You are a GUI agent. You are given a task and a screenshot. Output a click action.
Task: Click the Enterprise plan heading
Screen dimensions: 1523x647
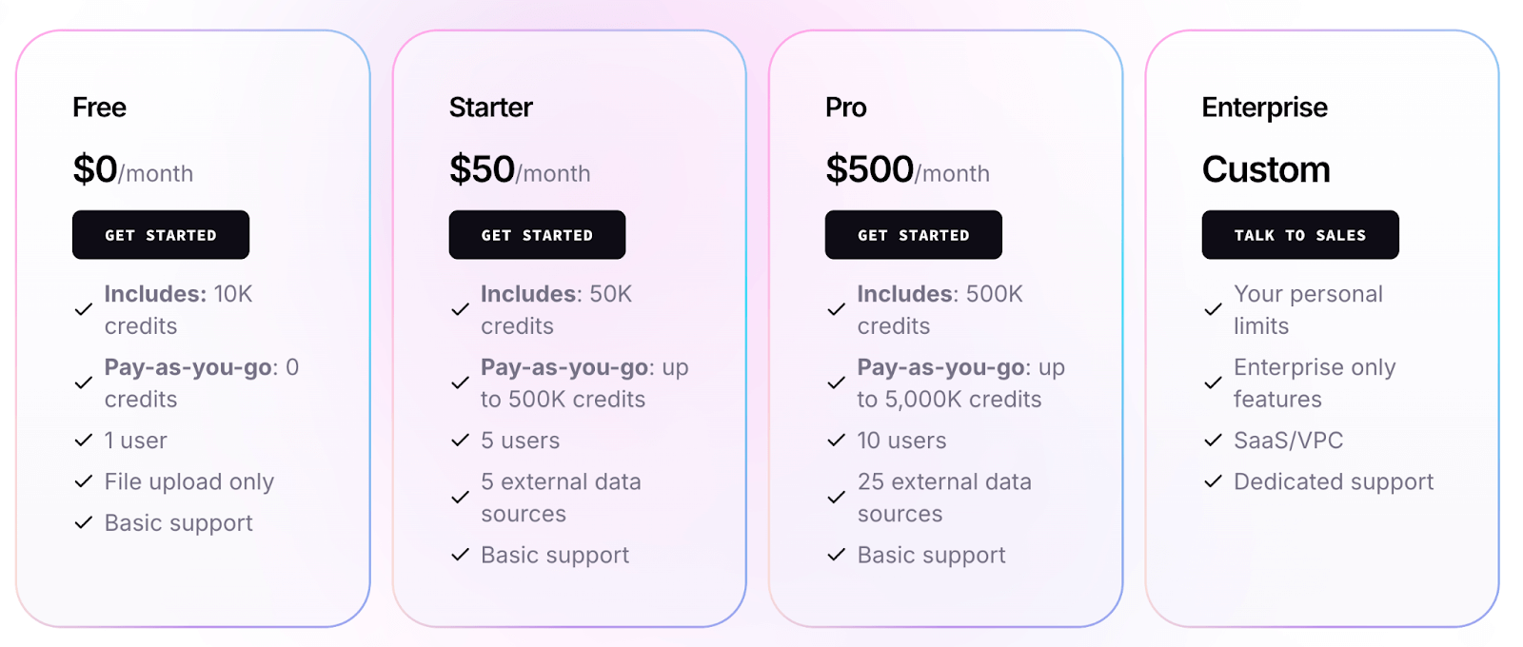1264,108
